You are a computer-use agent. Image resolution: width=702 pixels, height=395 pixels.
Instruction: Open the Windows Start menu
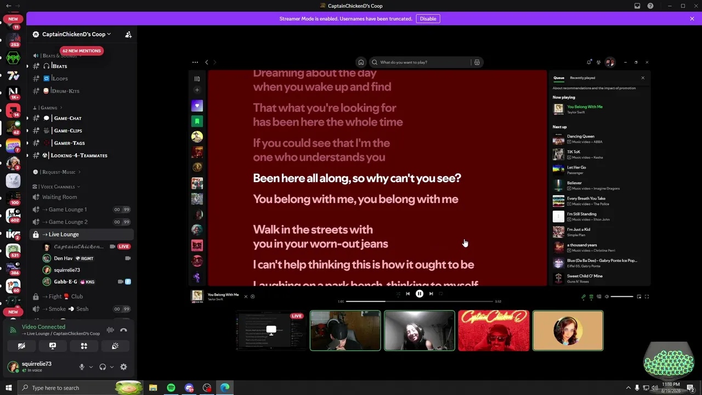(9, 388)
